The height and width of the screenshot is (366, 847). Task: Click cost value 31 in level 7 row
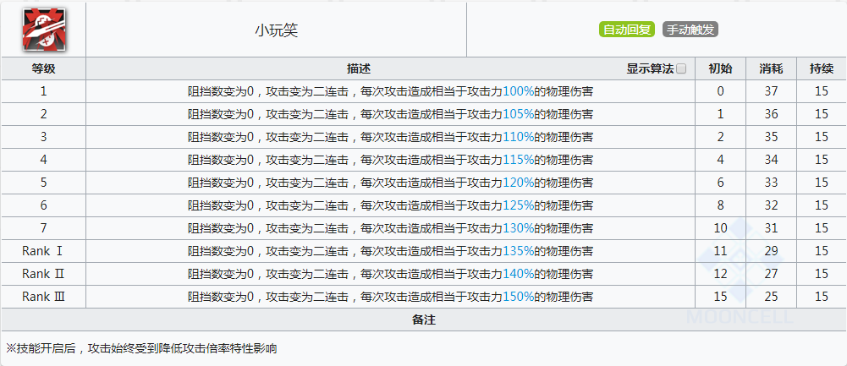point(771,228)
